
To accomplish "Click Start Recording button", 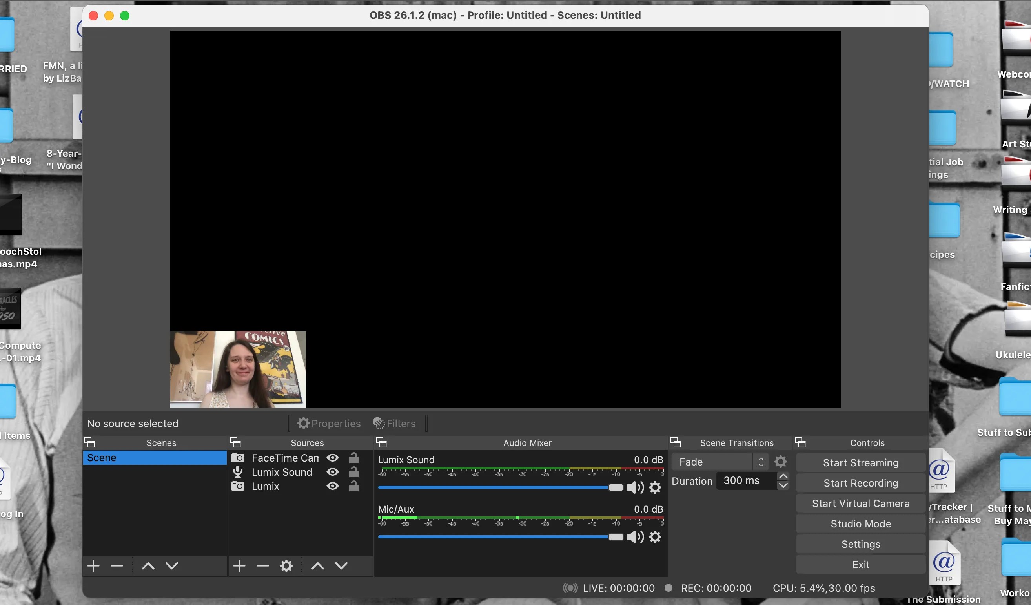I will click(860, 483).
